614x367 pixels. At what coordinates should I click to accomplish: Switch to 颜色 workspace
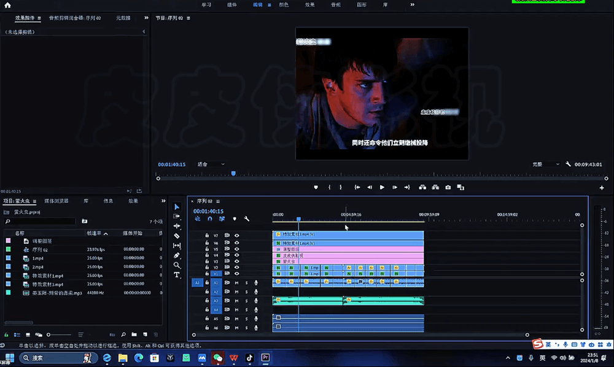[x=284, y=5]
